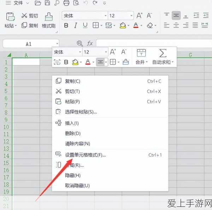The width and height of the screenshot is (212, 210).
Task: Click the select-all corner triangle
Action: pyautogui.click(x=9, y=55)
